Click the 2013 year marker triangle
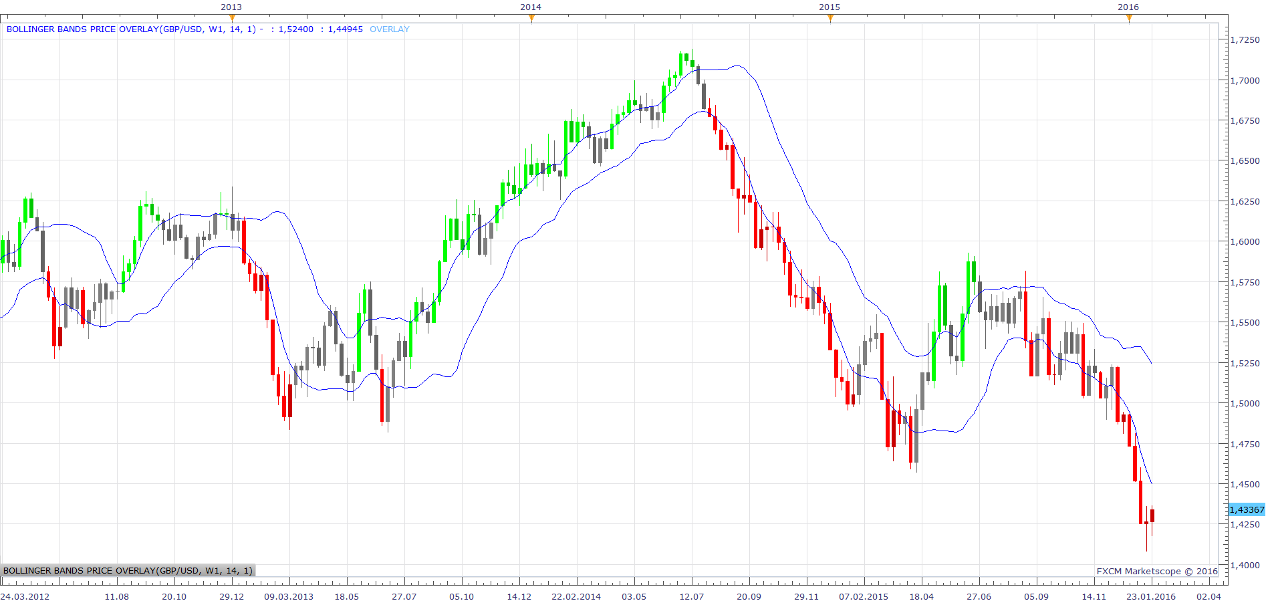This screenshot has width=1272, height=605. pyautogui.click(x=232, y=18)
